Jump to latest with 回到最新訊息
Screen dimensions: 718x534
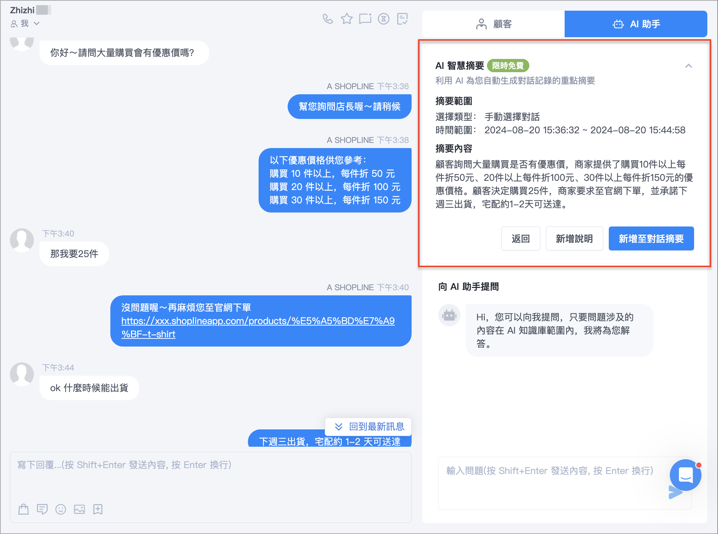point(368,426)
